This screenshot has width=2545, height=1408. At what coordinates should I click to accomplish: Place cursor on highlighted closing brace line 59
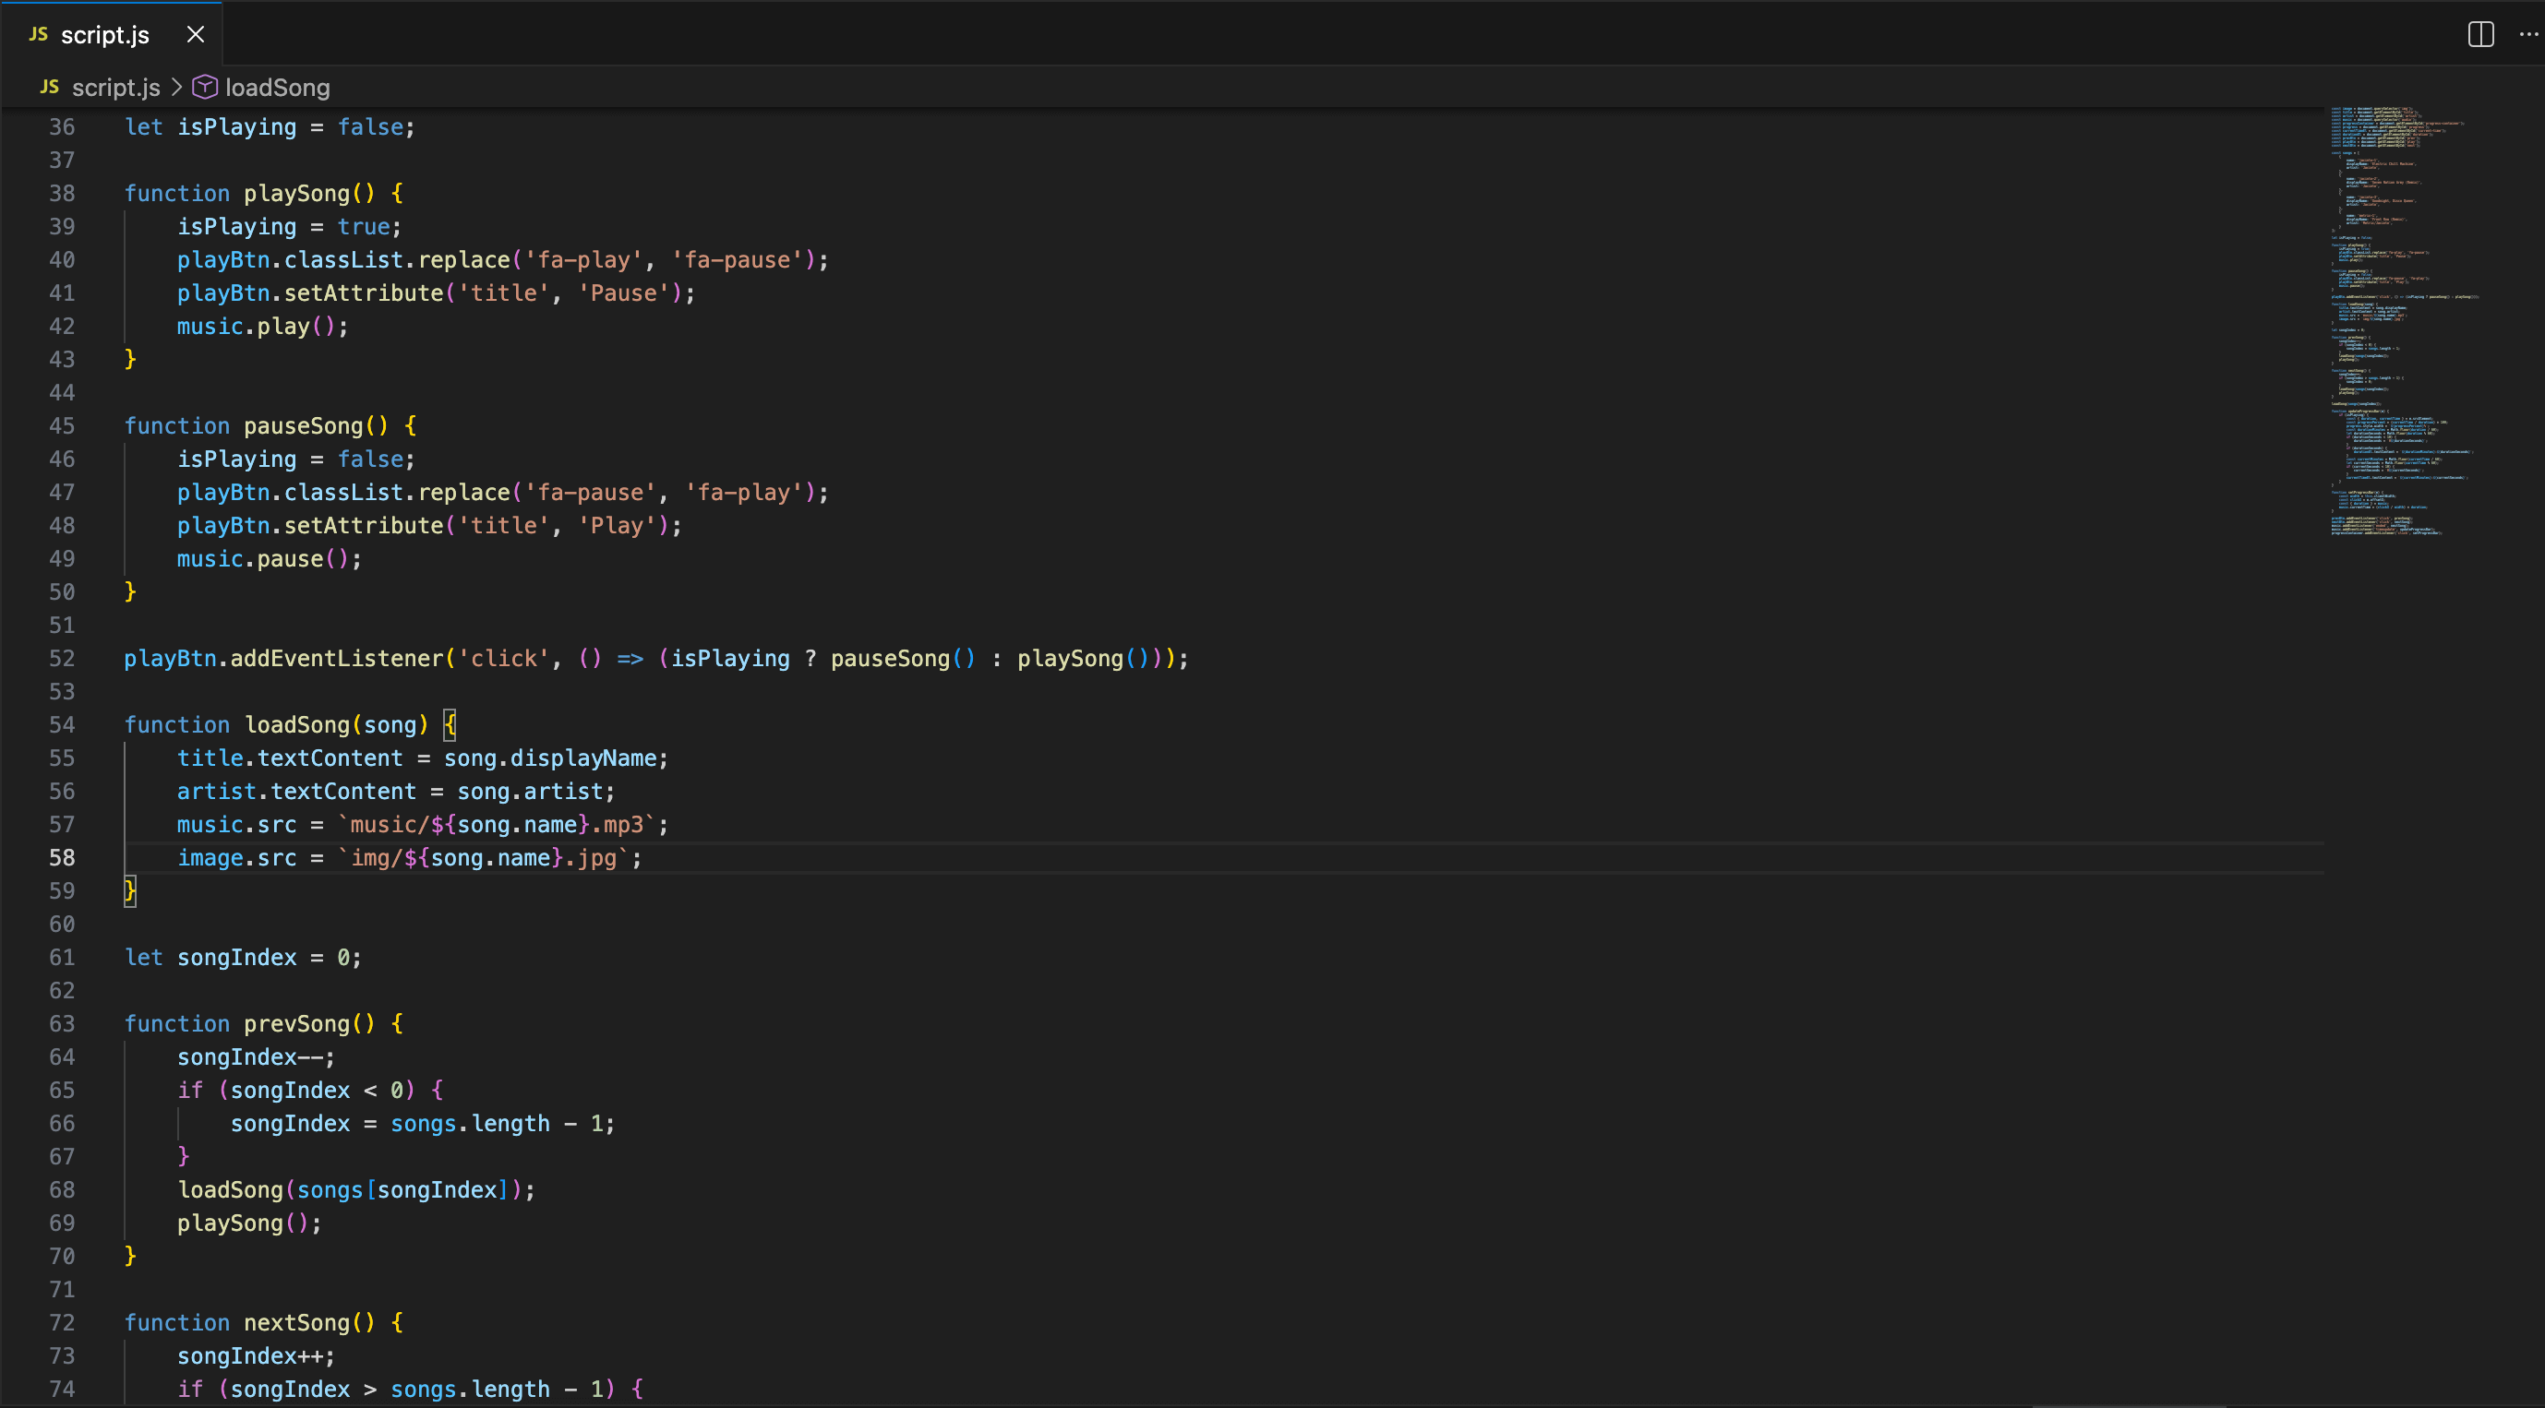[x=129, y=890]
